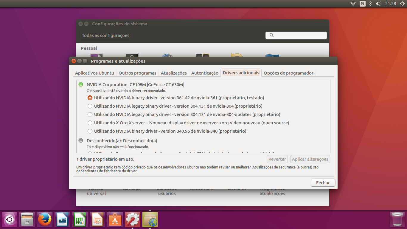Open the Bluetooth indicator menu
The width and height of the screenshot is (407, 229).
click(x=370, y=4)
